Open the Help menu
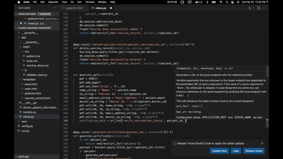 pos(112,2)
